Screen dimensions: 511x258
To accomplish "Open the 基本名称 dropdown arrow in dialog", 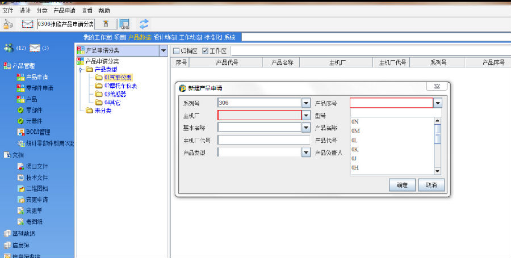I will pos(305,128).
